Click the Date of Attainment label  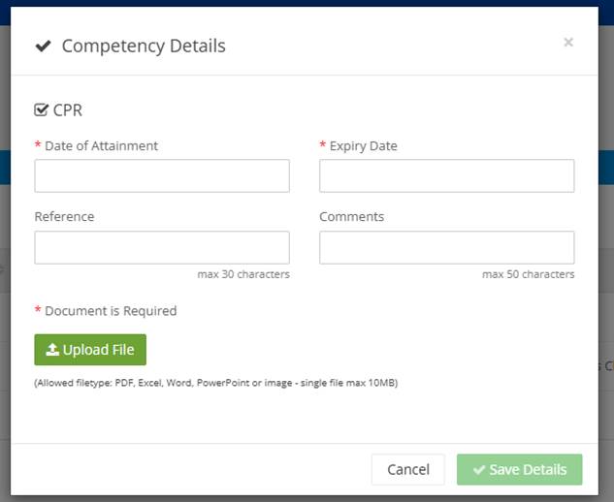click(101, 145)
